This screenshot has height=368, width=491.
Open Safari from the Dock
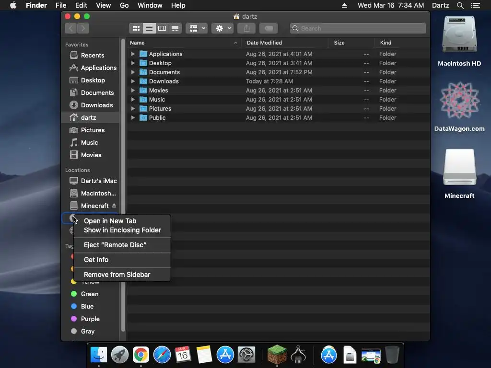click(x=162, y=355)
